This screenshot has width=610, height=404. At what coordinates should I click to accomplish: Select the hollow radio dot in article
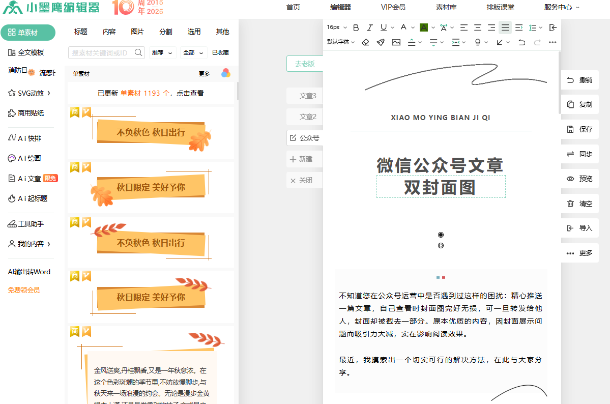[x=441, y=246]
